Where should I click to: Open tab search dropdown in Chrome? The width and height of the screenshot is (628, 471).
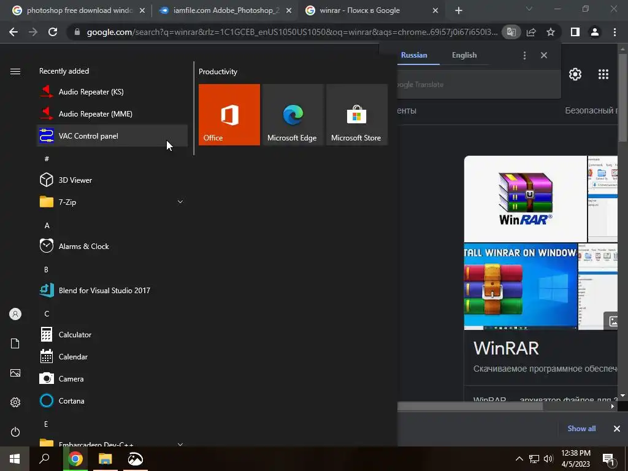529,9
